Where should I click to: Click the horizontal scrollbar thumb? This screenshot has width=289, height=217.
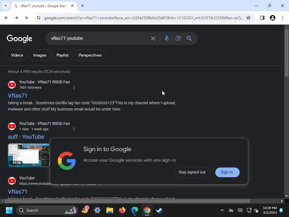pos(127,201)
